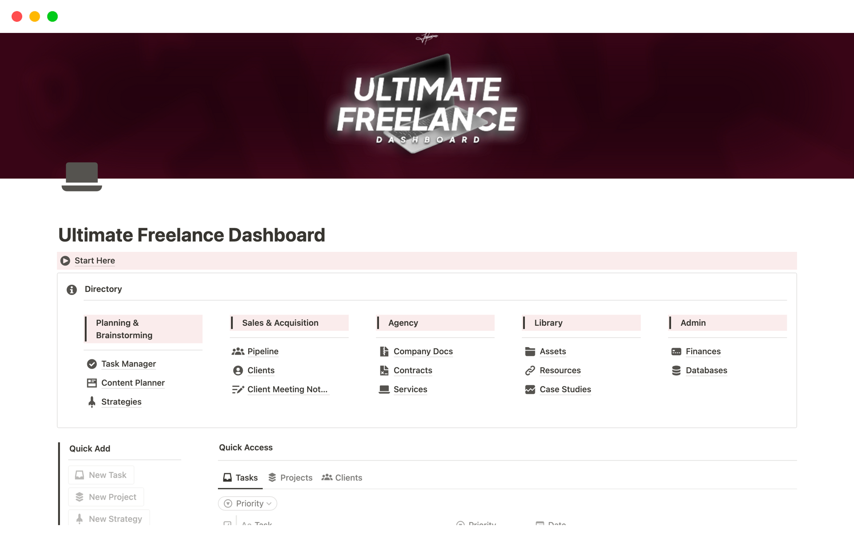This screenshot has width=854, height=534.
Task: Switch to the Projects tab
Action: [x=290, y=477]
